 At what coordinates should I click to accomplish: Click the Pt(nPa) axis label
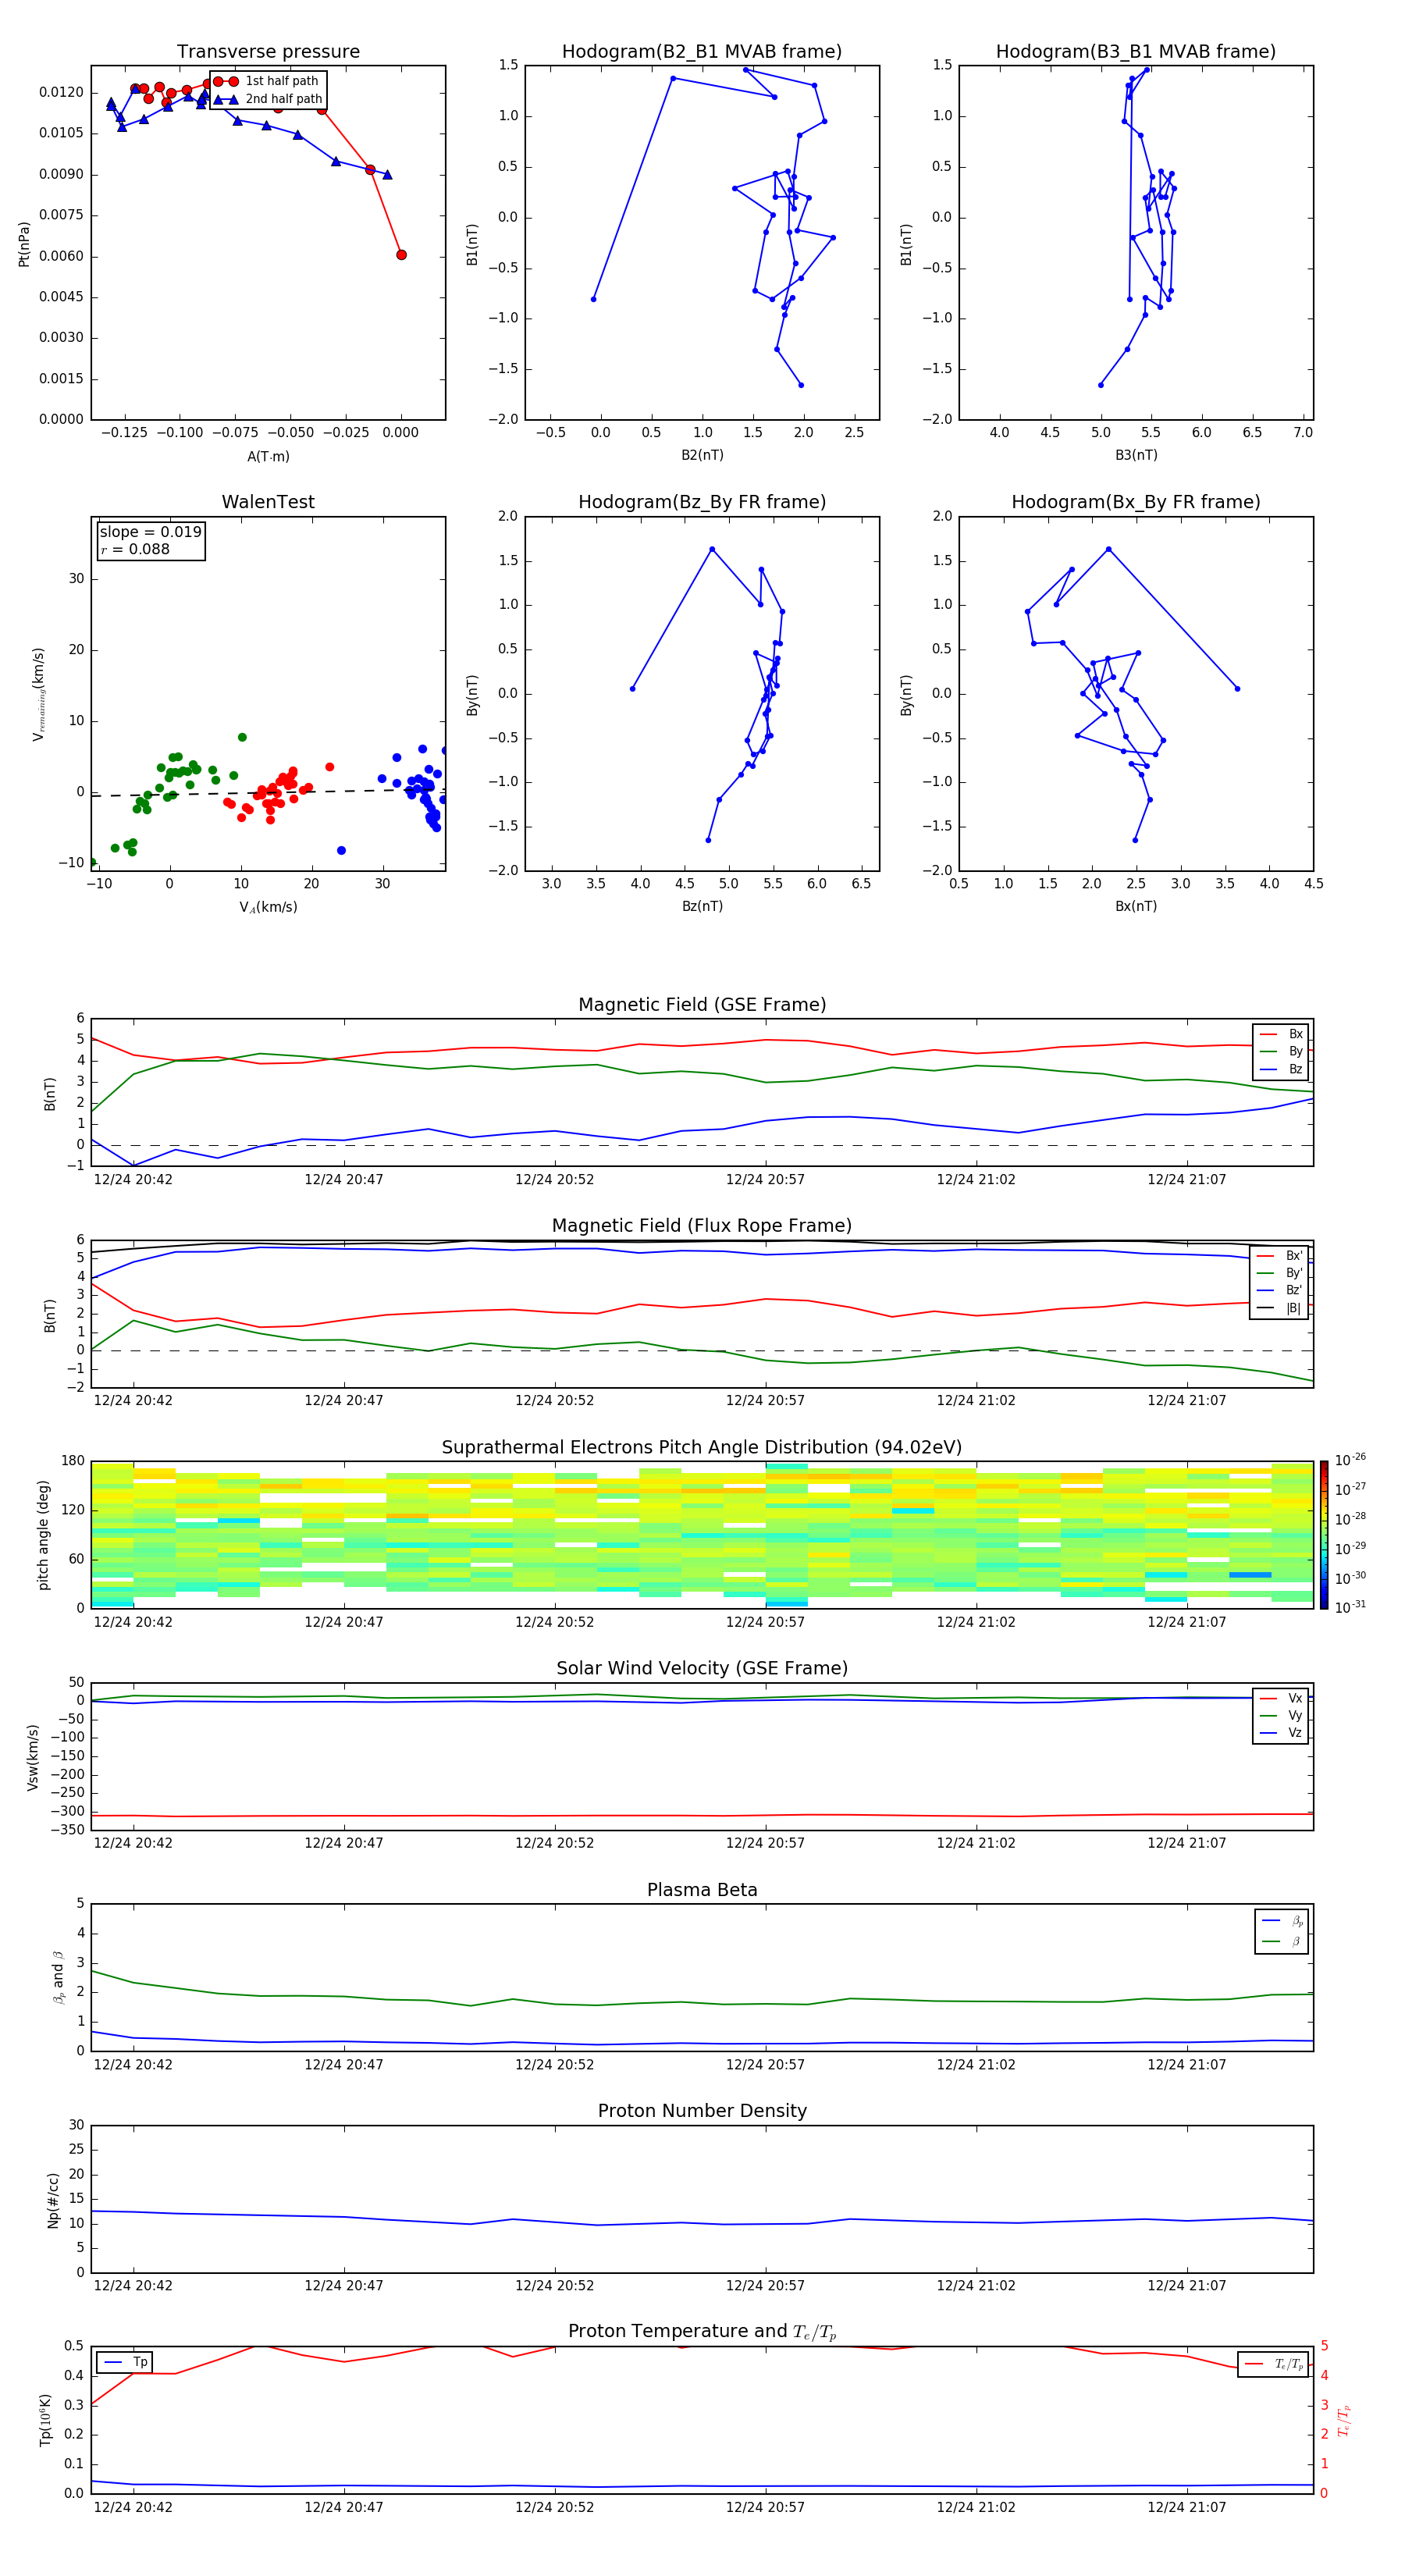24,244
